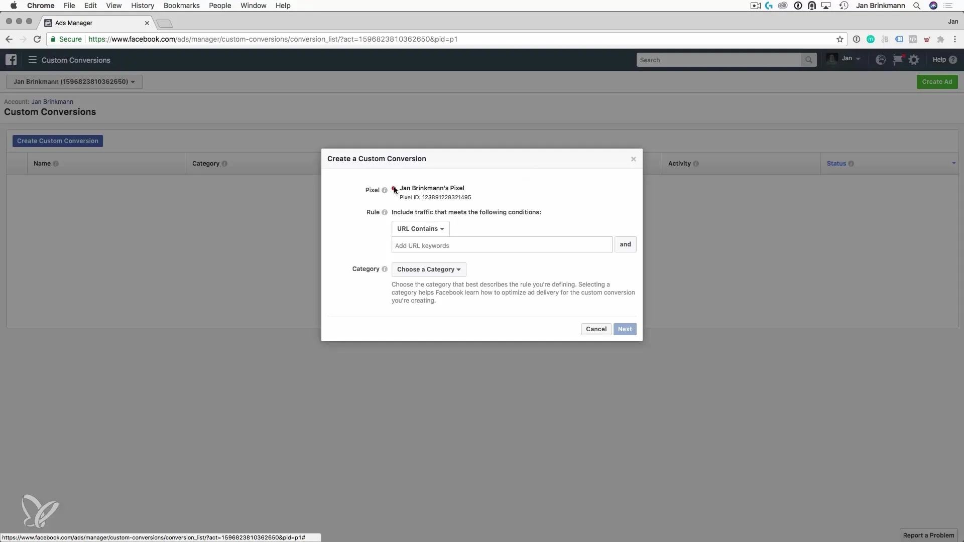
Task: Click the info icon beside Activity column
Action: (x=696, y=164)
